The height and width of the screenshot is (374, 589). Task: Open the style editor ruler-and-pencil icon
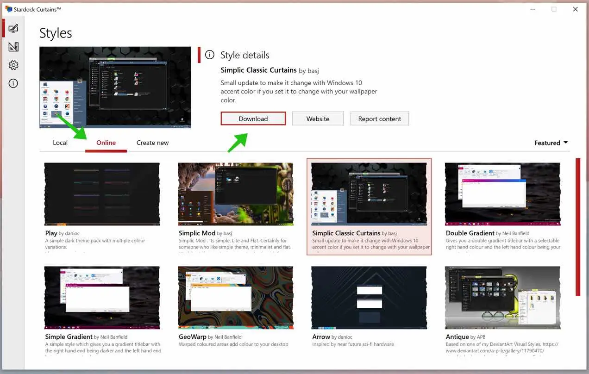[x=13, y=47]
